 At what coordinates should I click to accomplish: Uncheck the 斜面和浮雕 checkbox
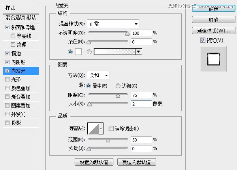(x=7, y=27)
